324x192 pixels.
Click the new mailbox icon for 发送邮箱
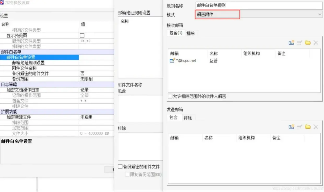click(x=291, y=127)
